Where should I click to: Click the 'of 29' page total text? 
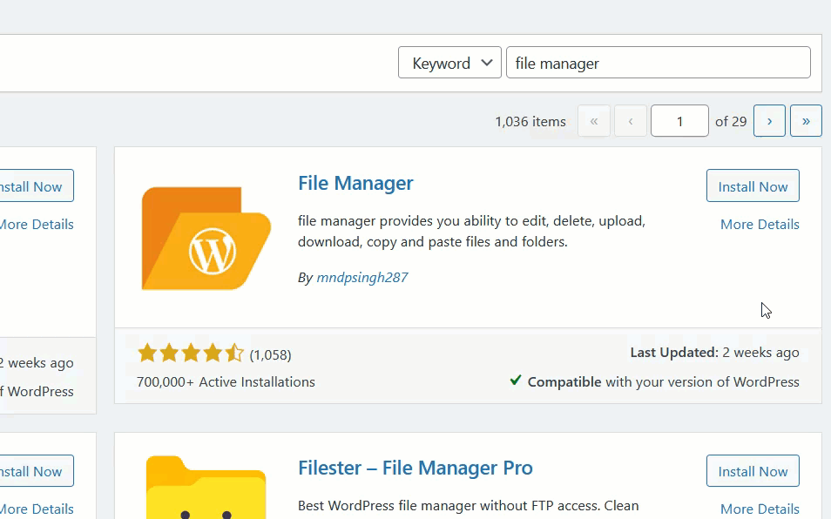click(x=731, y=121)
